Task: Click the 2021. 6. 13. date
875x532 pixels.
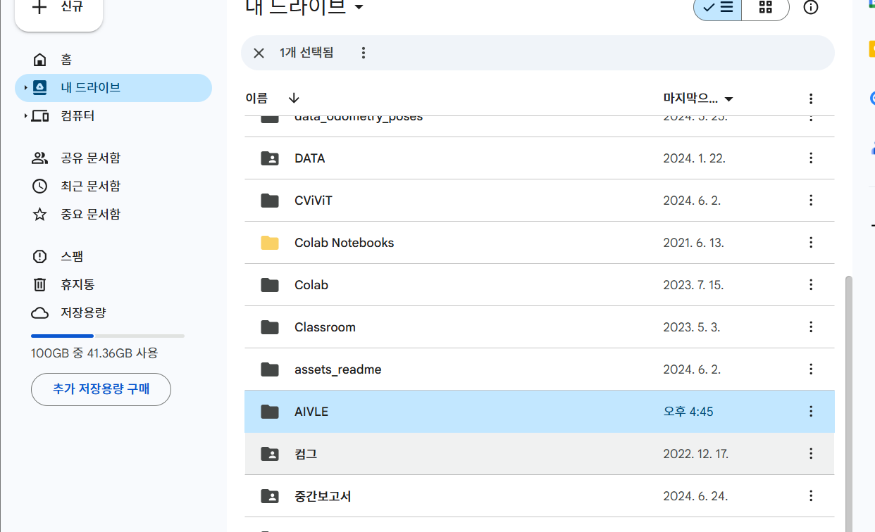Action: 693,243
